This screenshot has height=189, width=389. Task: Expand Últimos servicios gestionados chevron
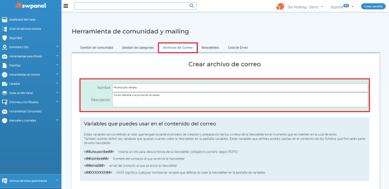pyautogui.click(x=57, y=180)
